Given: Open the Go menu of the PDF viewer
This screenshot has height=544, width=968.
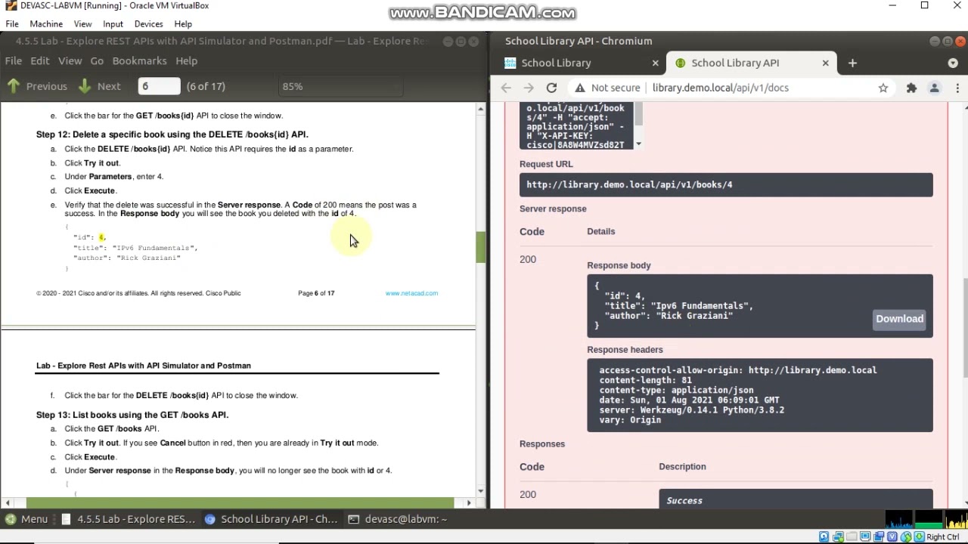Looking at the screenshot, I should coord(97,61).
